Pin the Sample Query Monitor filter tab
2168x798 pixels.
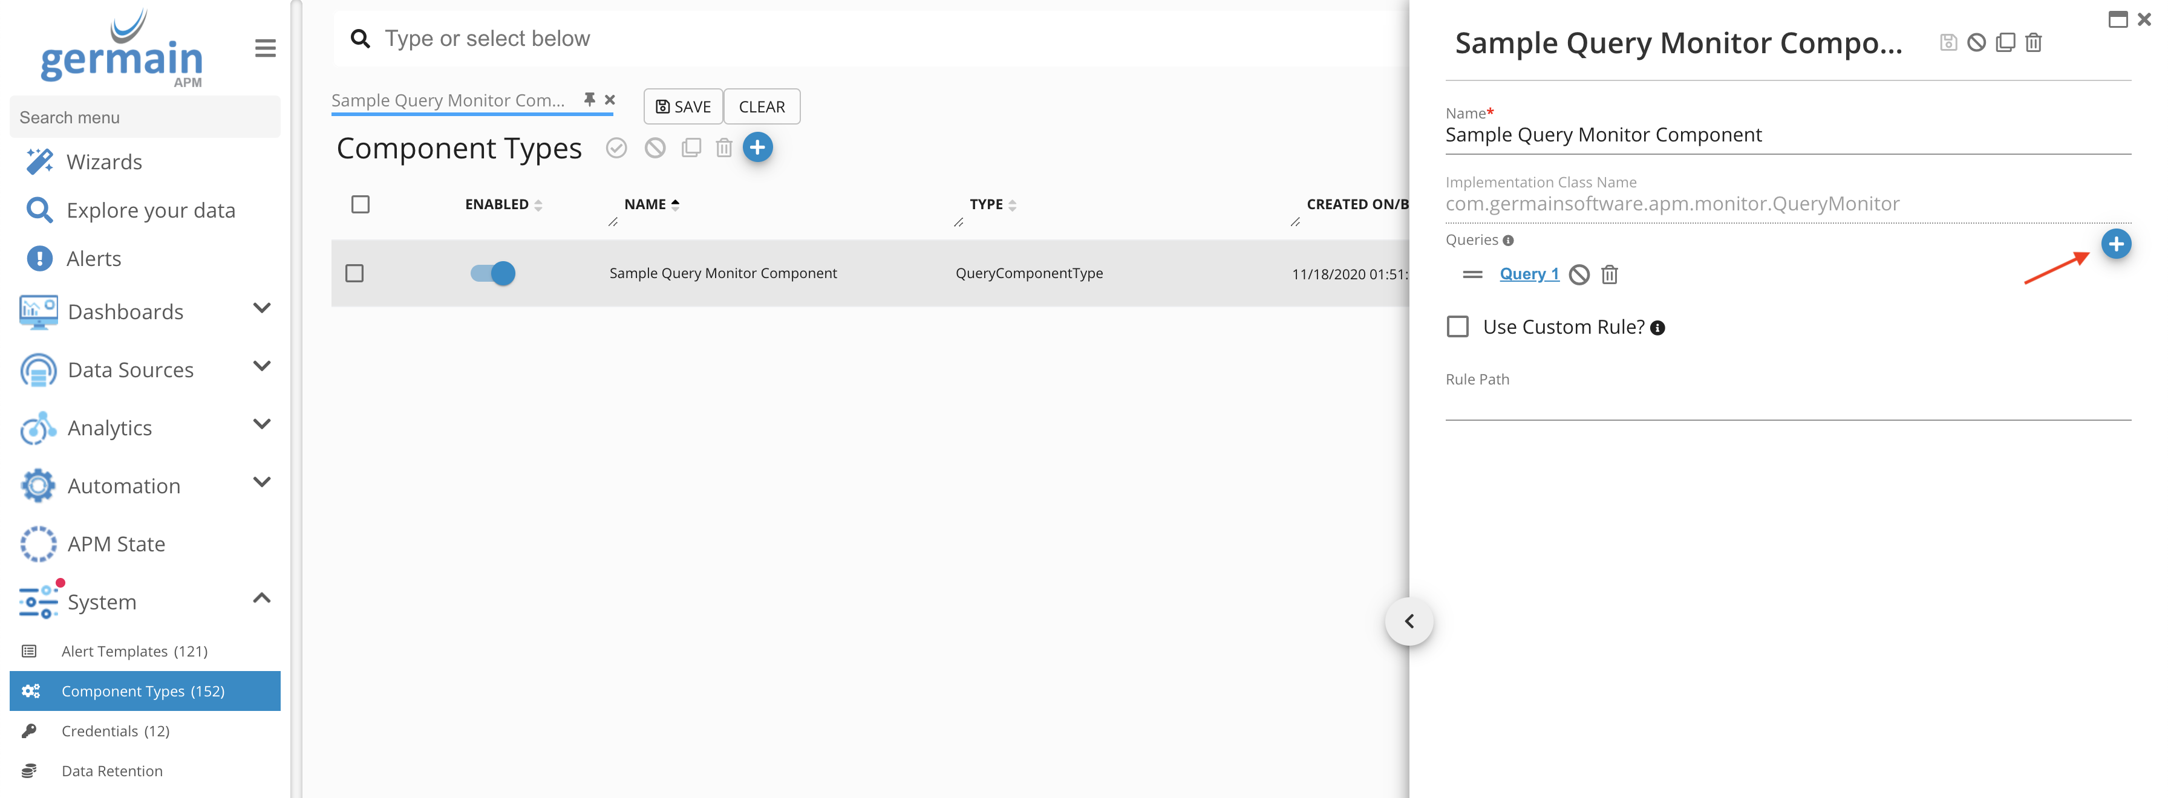(x=589, y=99)
